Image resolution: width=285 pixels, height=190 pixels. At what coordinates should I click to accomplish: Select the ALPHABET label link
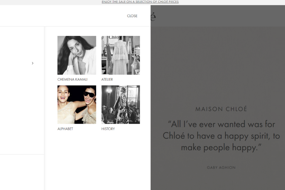pyautogui.click(x=65, y=129)
